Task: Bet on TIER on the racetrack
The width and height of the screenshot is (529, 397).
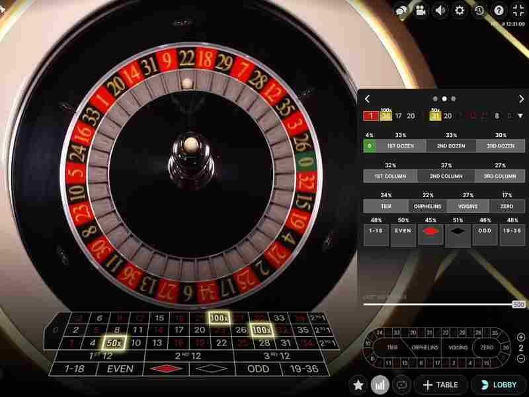Action: pyautogui.click(x=392, y=347)
